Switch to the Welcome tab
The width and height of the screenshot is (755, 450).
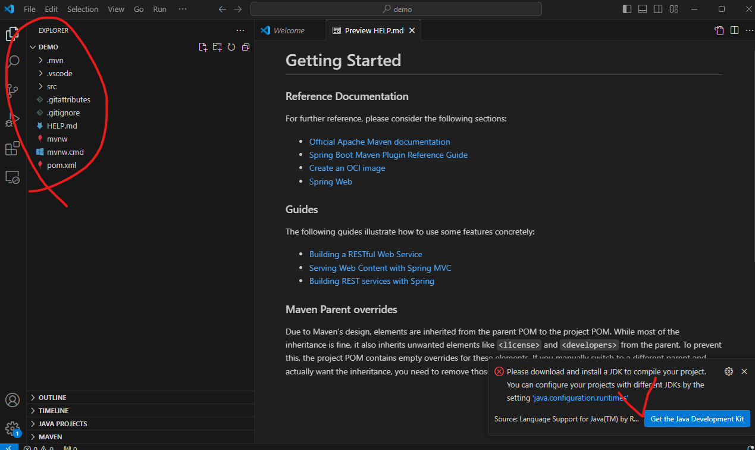point(290,30)
